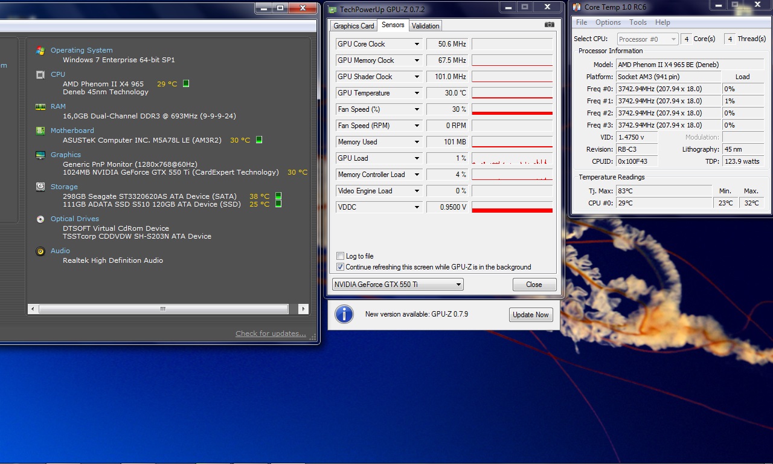Click the Check for updates link
773x464 pixels.
click(x=271, y=333)
